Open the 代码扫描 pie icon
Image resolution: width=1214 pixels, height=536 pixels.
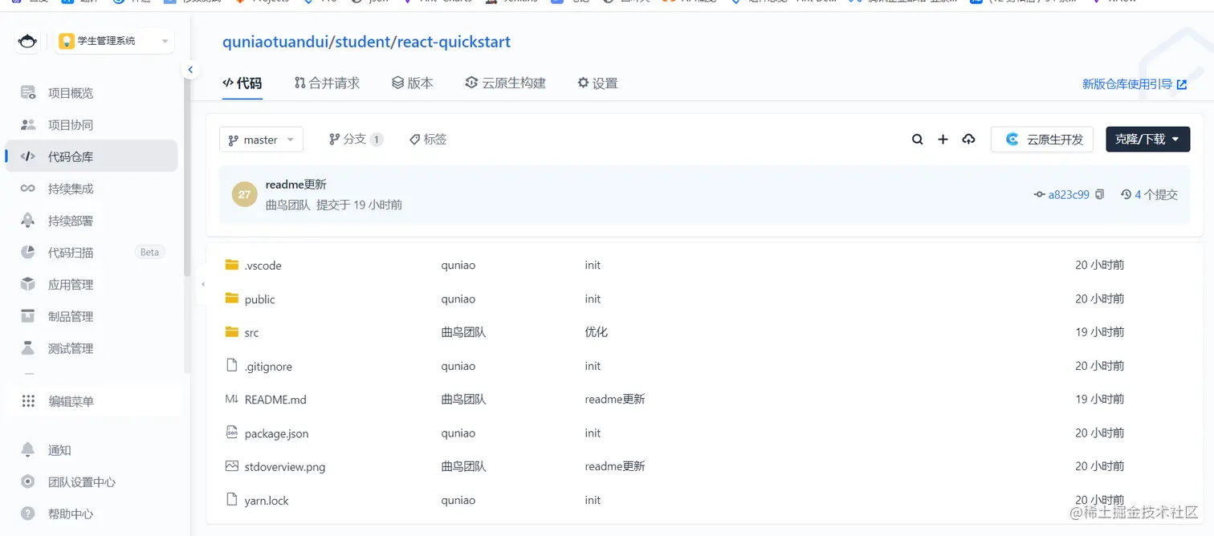pyautogui.click(x=28, y=253)
